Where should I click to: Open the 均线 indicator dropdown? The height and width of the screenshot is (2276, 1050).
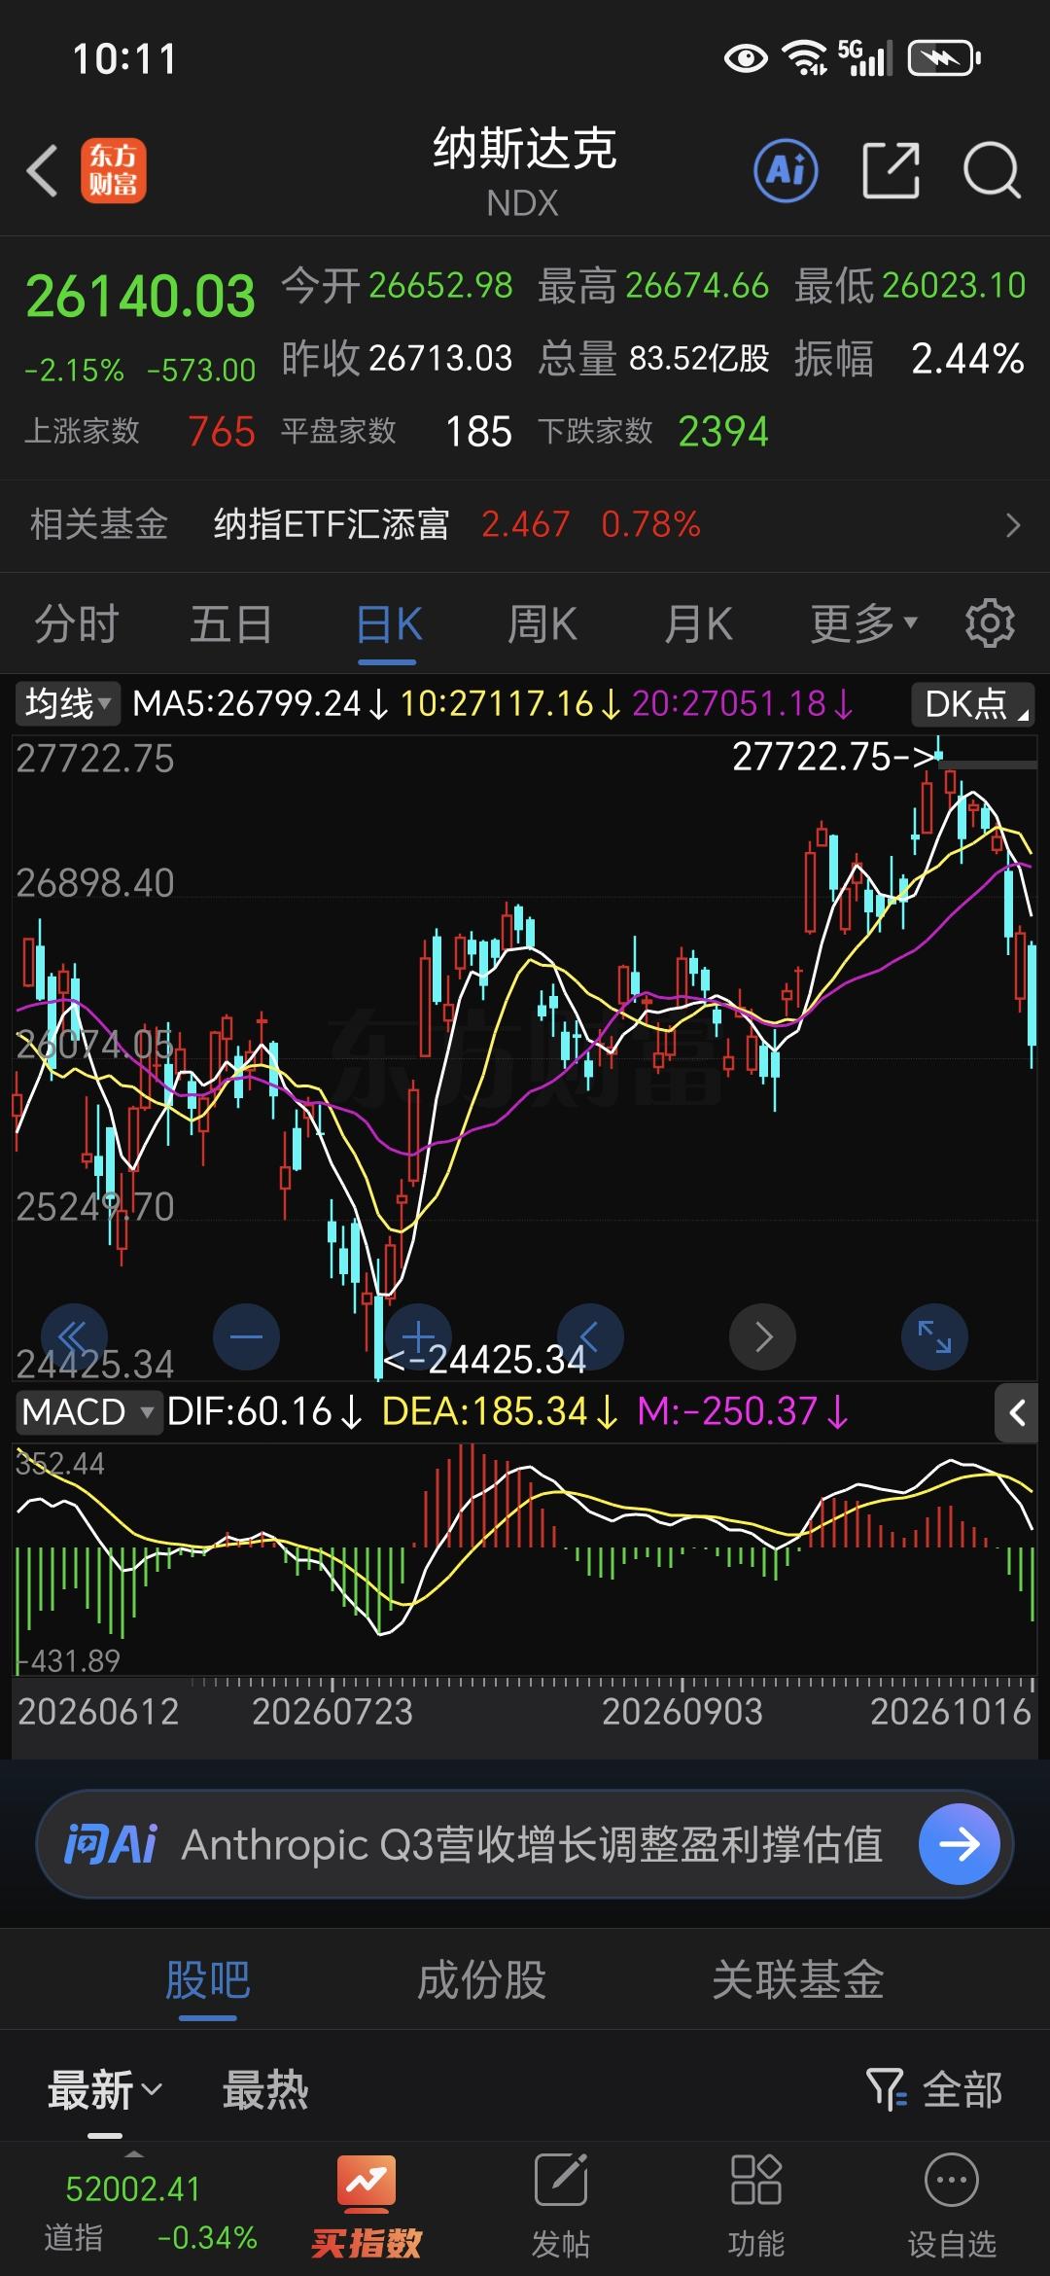tap(67, 703)
